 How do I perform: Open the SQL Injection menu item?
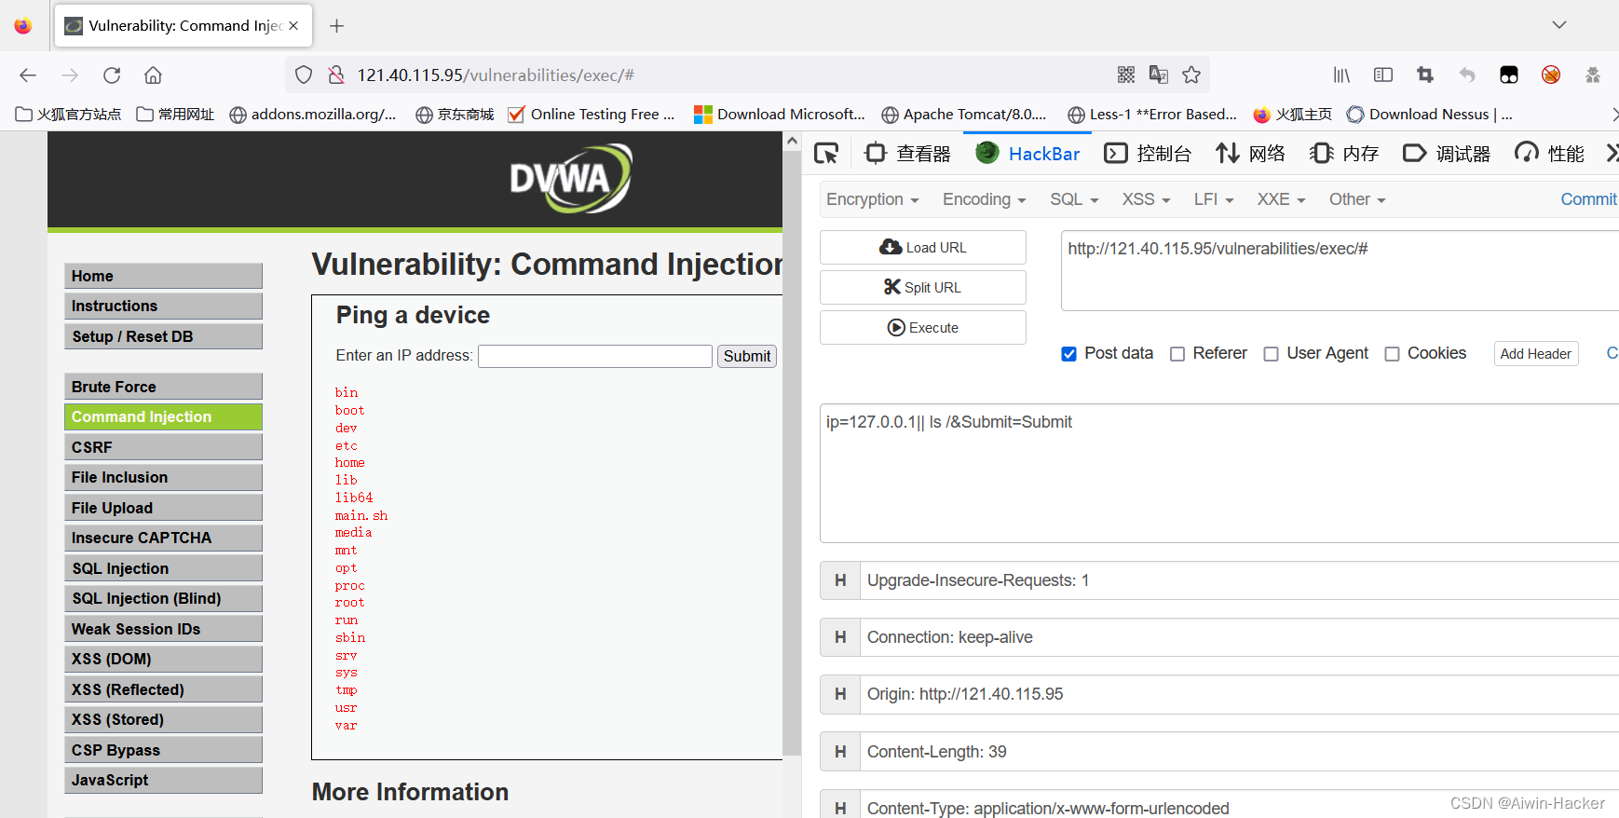163,568
